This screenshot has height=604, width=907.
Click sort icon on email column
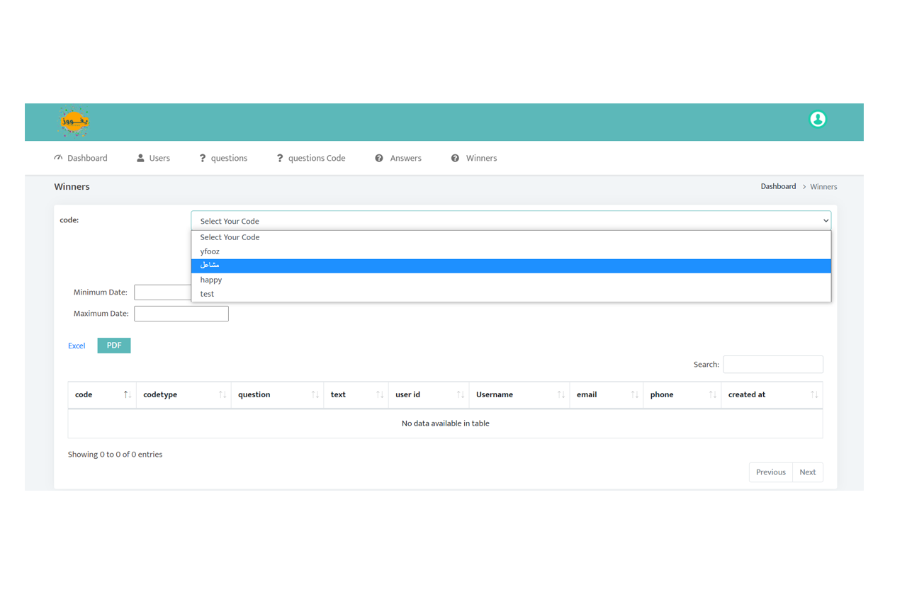point(634,394)
